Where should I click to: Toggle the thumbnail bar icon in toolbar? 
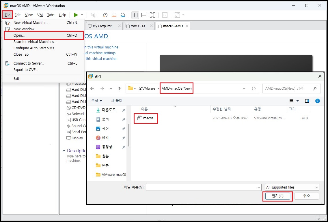144,15
